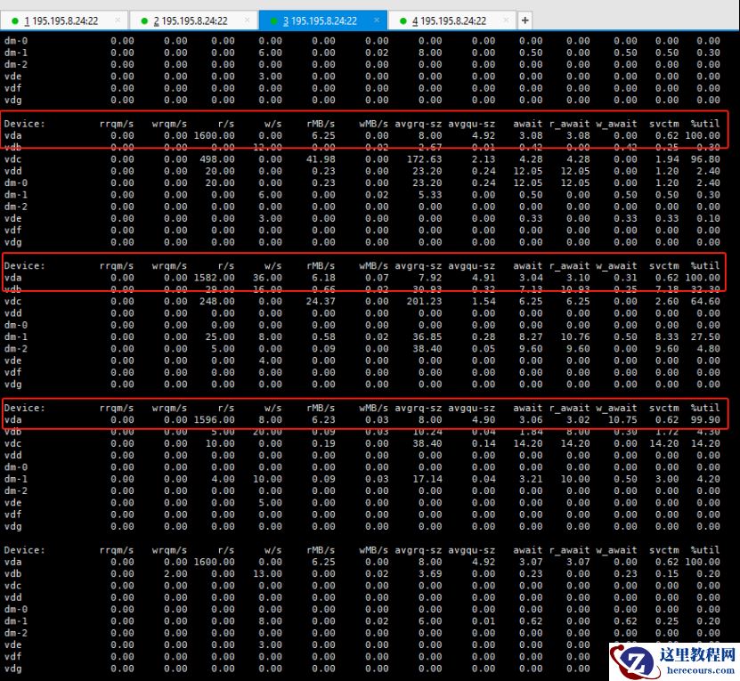Click the green status dot on tab 2
The width and height of the screenshot is (740, 681).
[144, 20]
